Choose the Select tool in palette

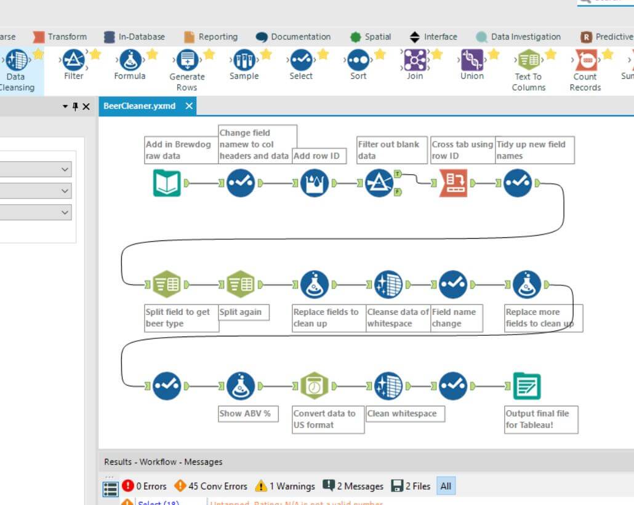point(301,65)
